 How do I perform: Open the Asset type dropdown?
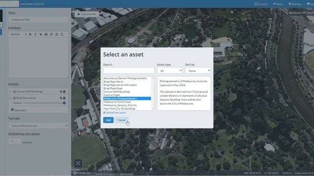[170, 70]
